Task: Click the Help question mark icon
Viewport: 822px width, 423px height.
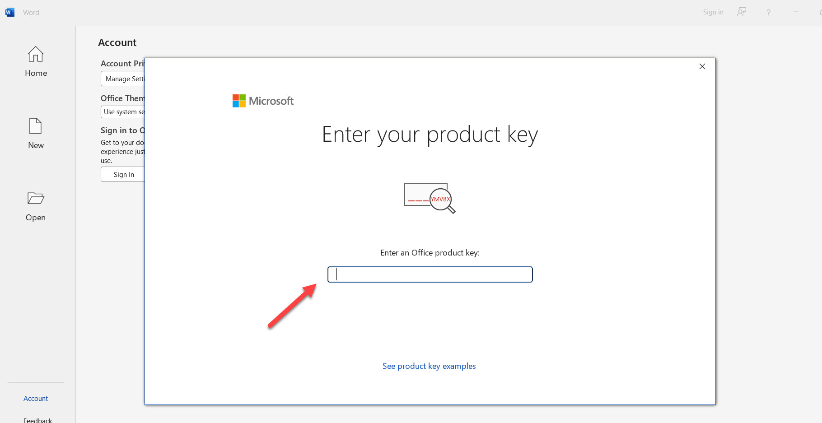Action: coord(768,12)
